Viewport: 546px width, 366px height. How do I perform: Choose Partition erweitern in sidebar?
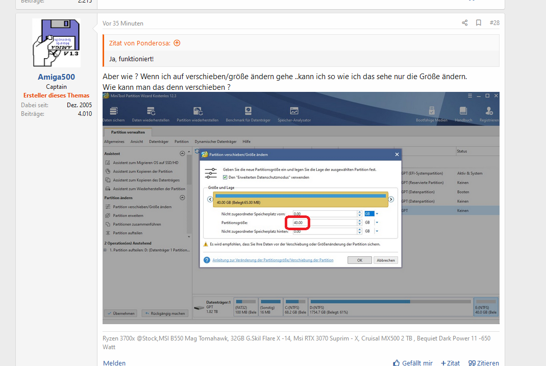pyautogui.click(x=128, y=215)
